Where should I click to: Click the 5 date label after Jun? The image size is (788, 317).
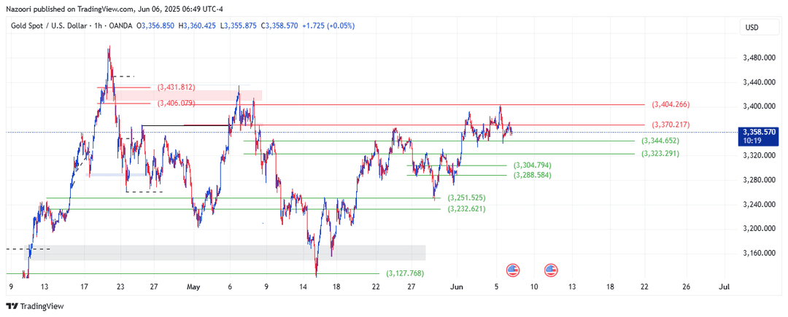click(496, 287)
